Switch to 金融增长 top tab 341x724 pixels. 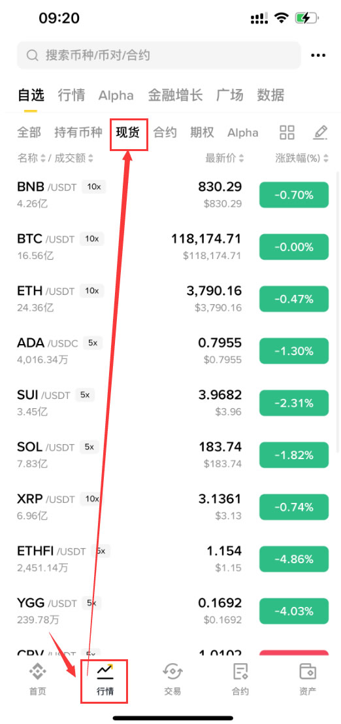[x=175, y=95]
